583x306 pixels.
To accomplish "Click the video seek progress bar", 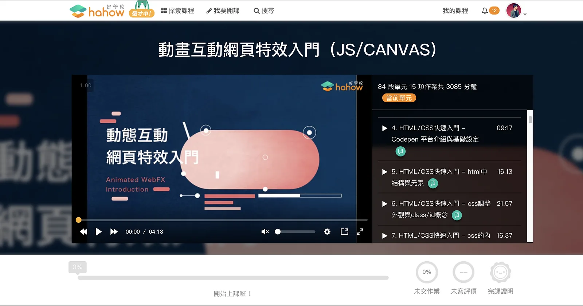I will tap(223, 220).
